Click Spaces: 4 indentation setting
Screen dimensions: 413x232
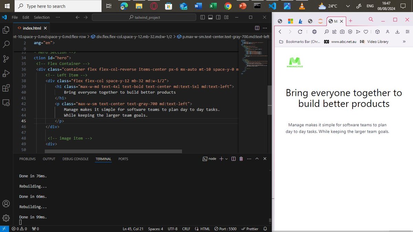[x=156, y=229]
